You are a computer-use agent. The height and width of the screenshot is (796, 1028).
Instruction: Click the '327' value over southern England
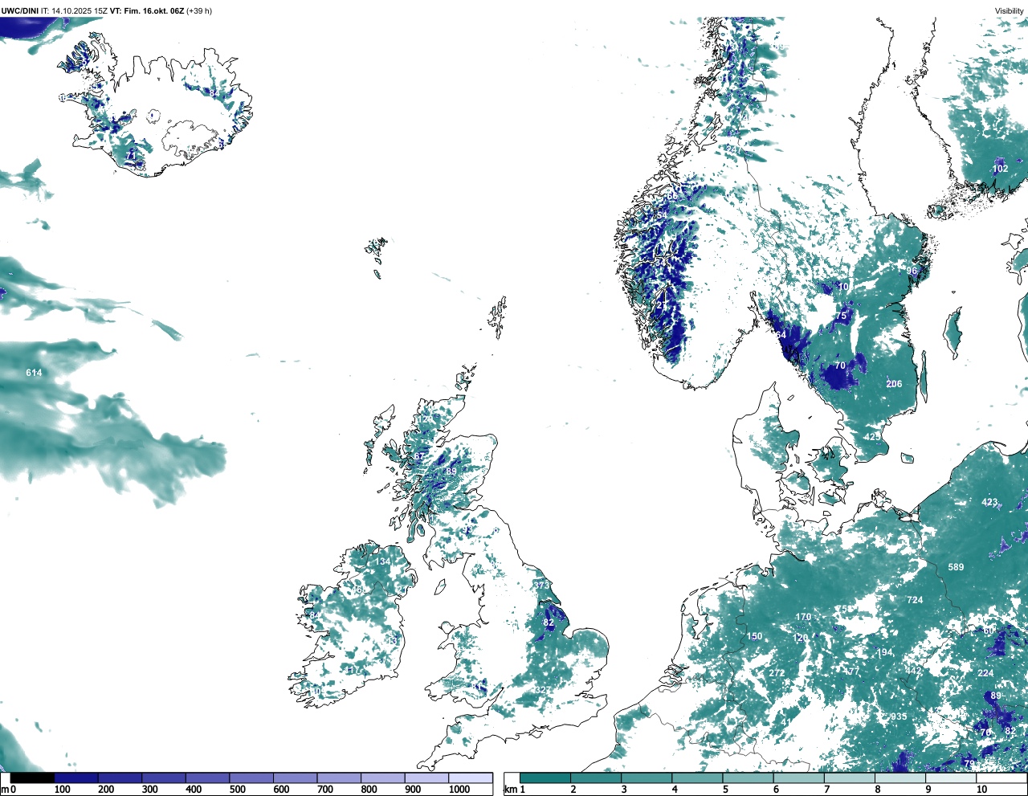coord(543,691)
